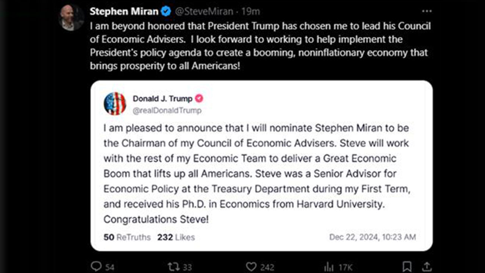The image size is (485, 273).
Task: Click Donald J. Trump's red verified badge
Action: click(199, 99)
